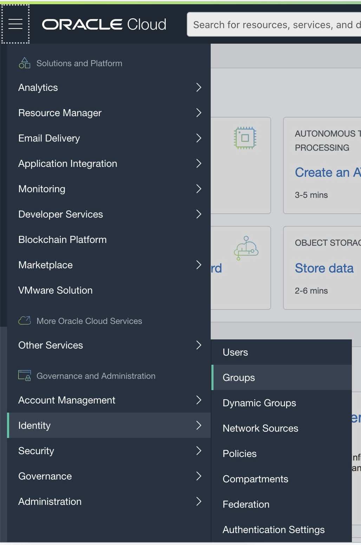Image resolution: width=361 pixels, height=545 pixels.
Task: Open Blockchain Platform
Action: coord(109,239)
